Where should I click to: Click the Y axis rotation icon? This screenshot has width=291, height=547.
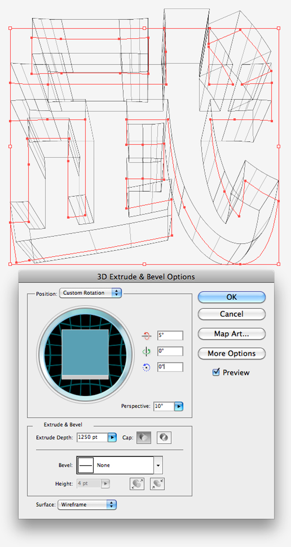[146, 352]
